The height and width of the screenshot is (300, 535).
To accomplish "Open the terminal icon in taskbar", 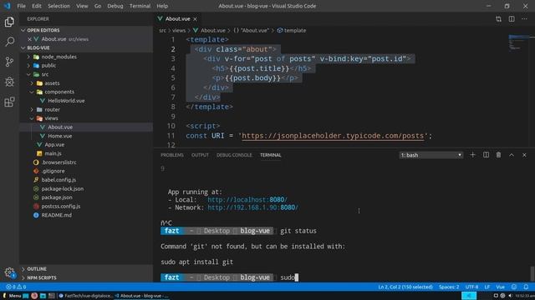I will coord(52,296).
